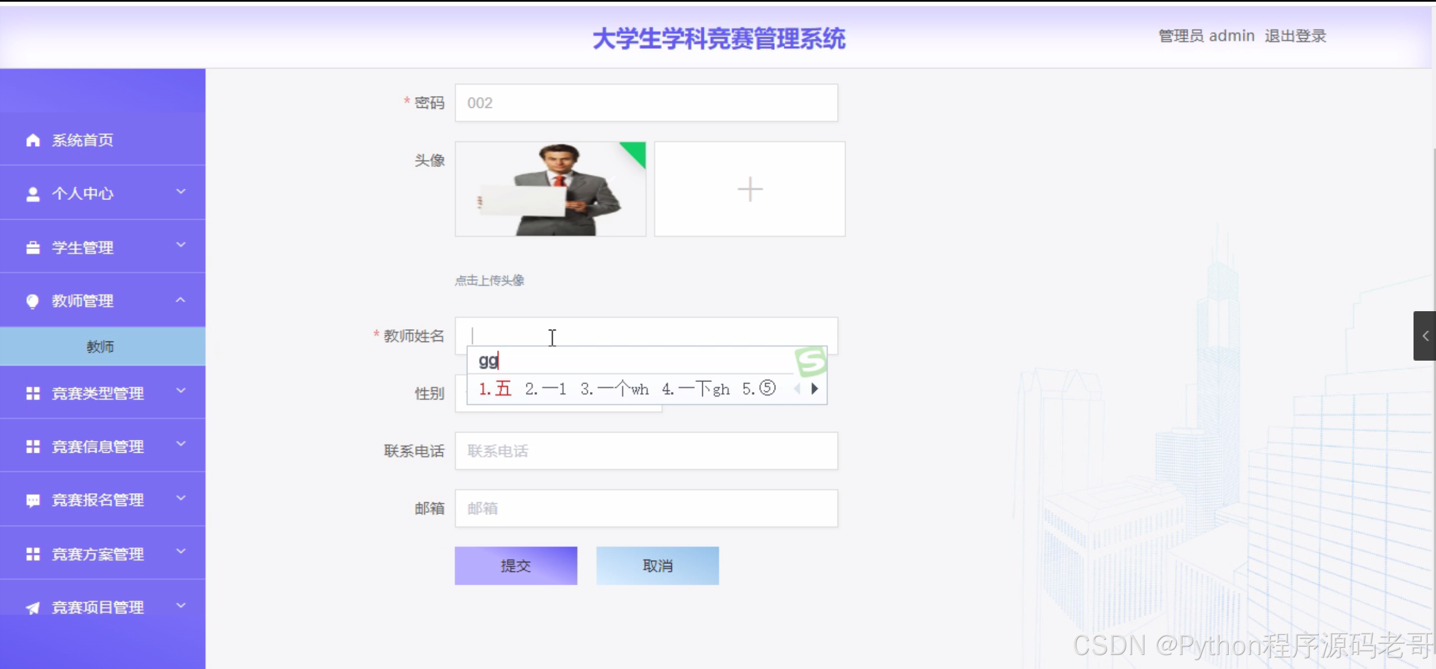Click the person icon for 个人中心
The image size is (1436, 669).
coord(33,194)
